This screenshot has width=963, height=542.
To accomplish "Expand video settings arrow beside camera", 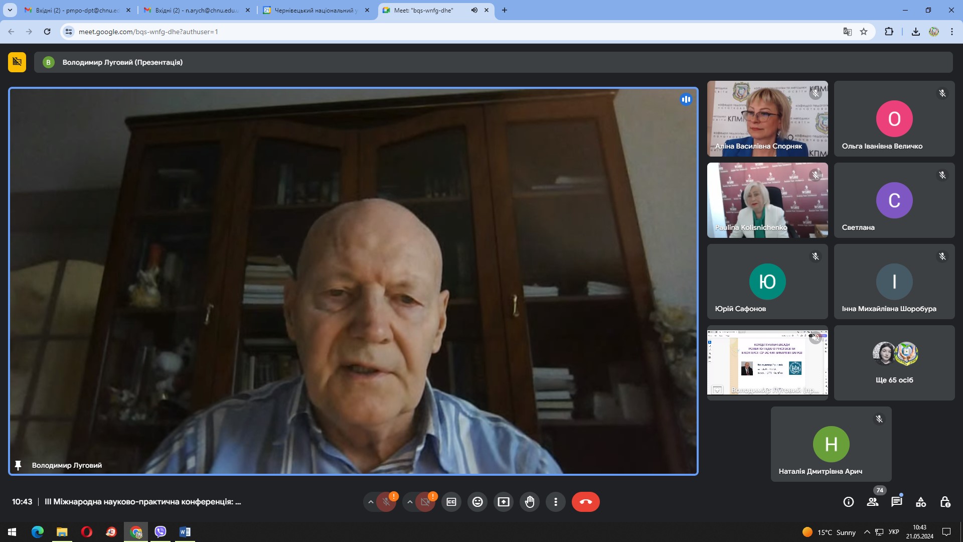I will coord(410,502).
